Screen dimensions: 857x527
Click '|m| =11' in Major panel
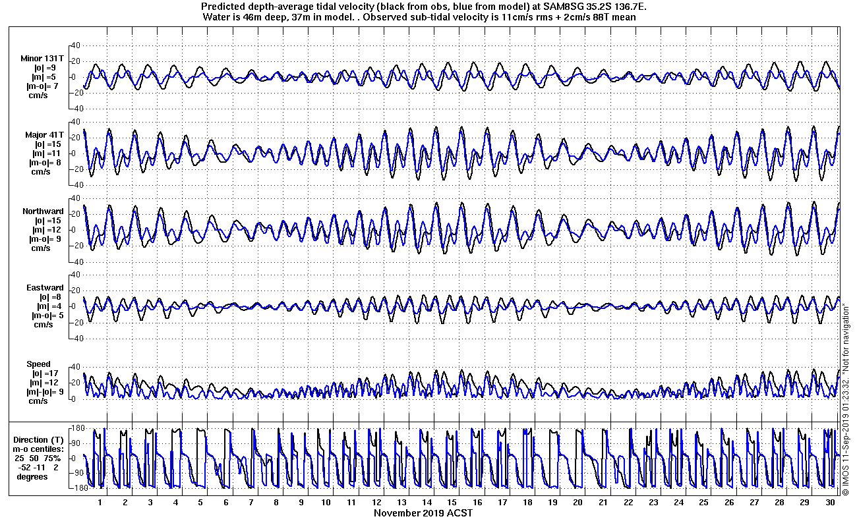coord(46,153)
